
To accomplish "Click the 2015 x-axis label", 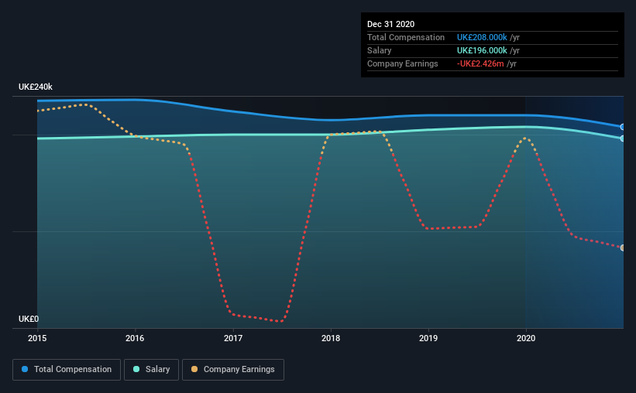I will [37, 338].
